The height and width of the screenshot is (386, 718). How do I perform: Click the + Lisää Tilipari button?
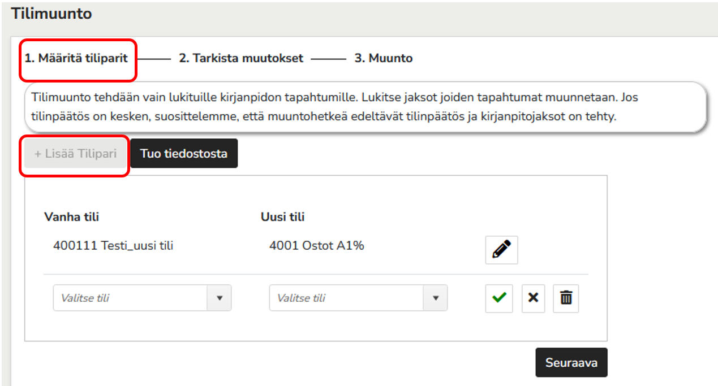click(x=75, y=154)
